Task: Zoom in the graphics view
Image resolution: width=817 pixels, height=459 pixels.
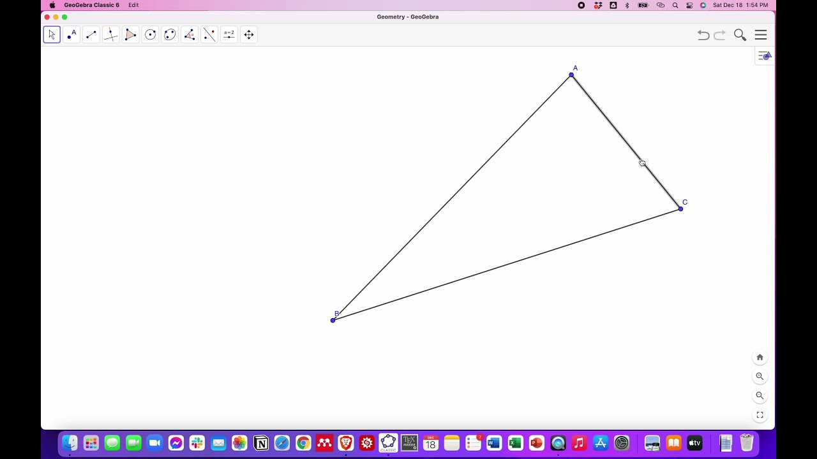Action: (x=760, y=377)
